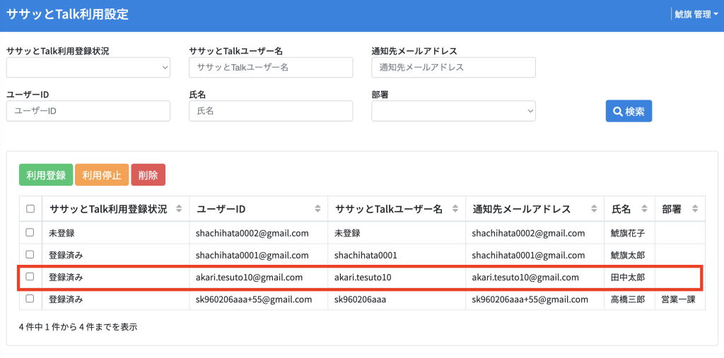Click ユーザーID cell sk960206aaa+55@gmail.com
The image size is (724, 358).
254,299
